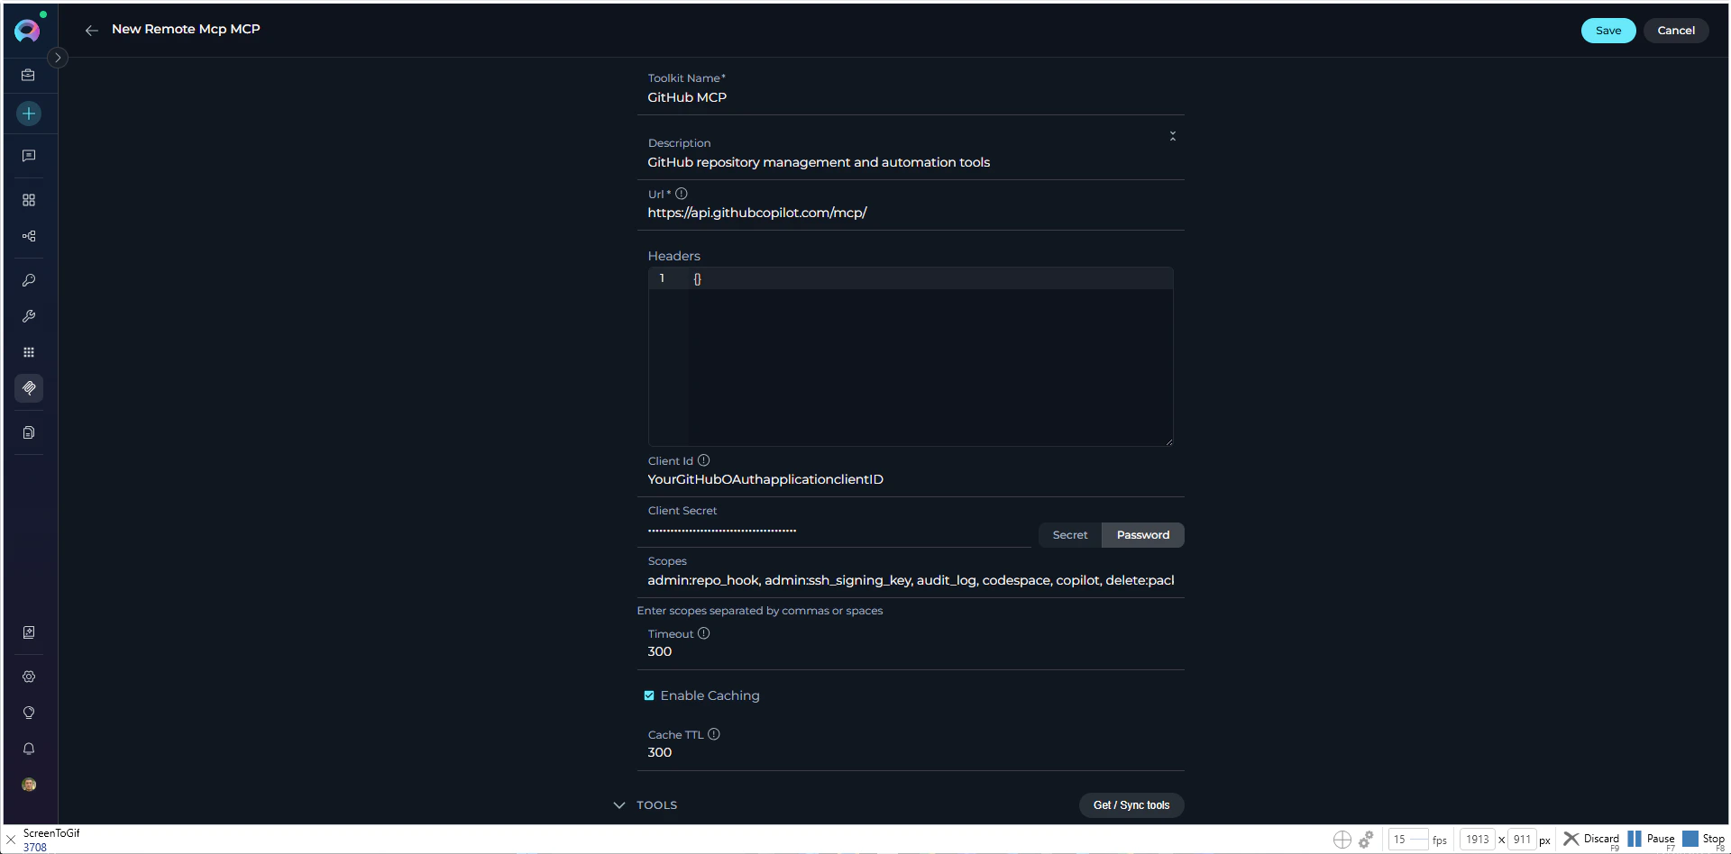Save the new remote MCP toolkit
This screenshot has height=854, width=1731.
1607,31
